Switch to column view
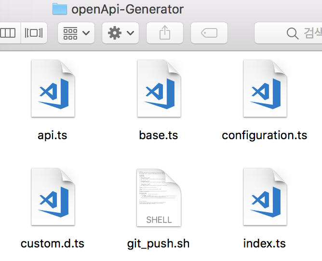This screenshot has width=322, height=261. tap(9, 33)
